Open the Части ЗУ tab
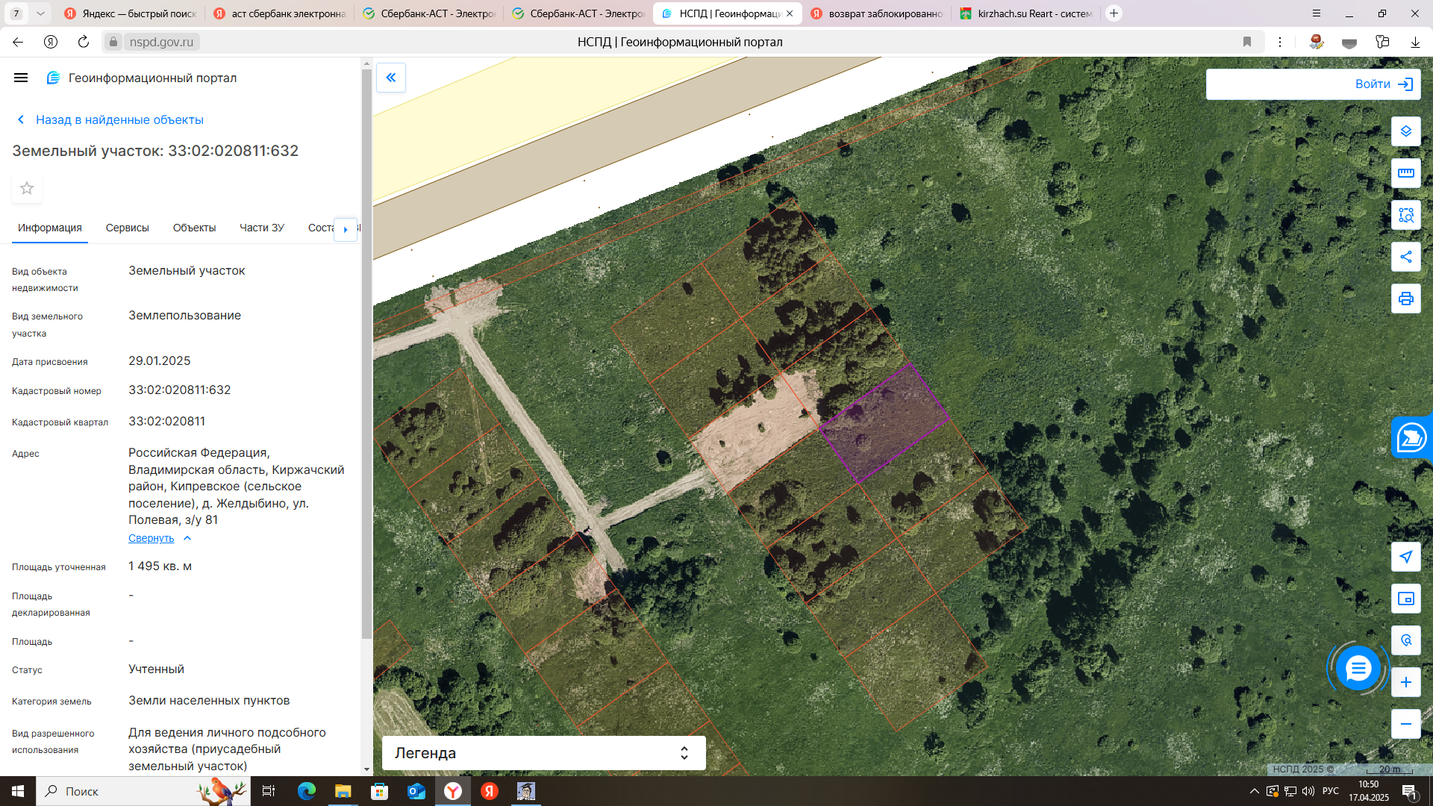 [261, 228]
